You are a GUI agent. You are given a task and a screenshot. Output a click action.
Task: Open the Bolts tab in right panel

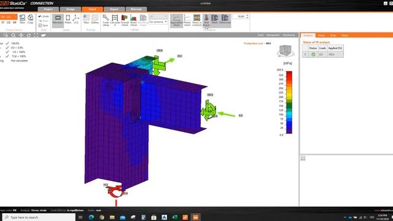point(333,36)
